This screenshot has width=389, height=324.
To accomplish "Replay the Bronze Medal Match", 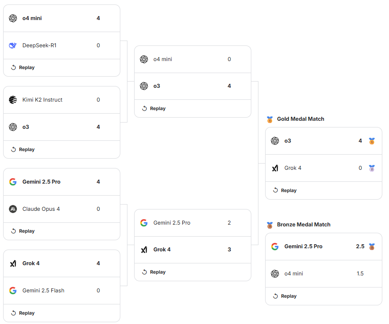I will (285, 296).
